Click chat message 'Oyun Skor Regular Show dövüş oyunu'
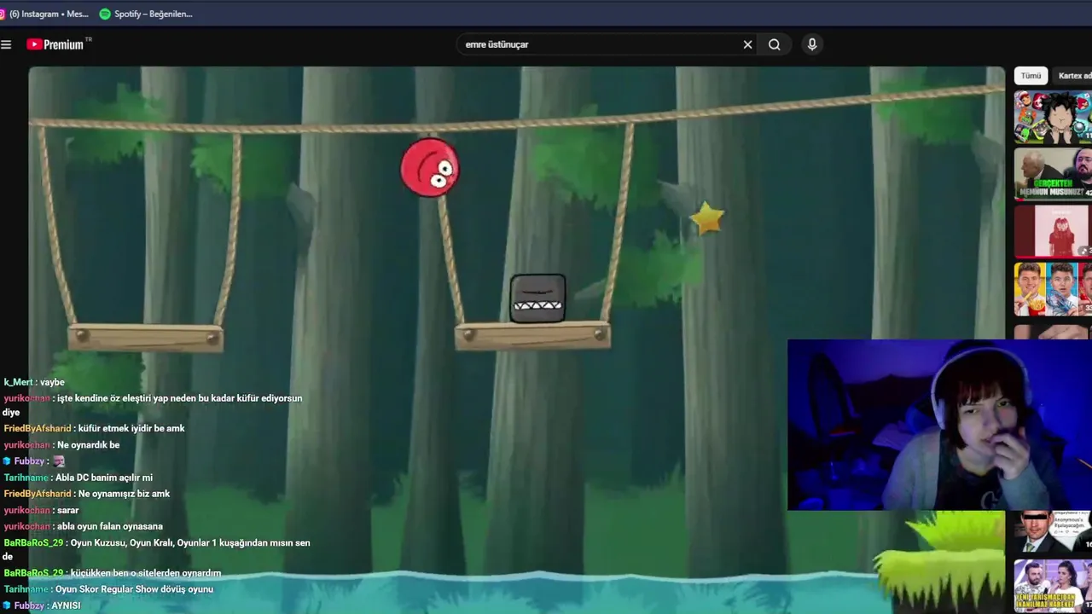1092x614 pixels. (x=134, y=589)
